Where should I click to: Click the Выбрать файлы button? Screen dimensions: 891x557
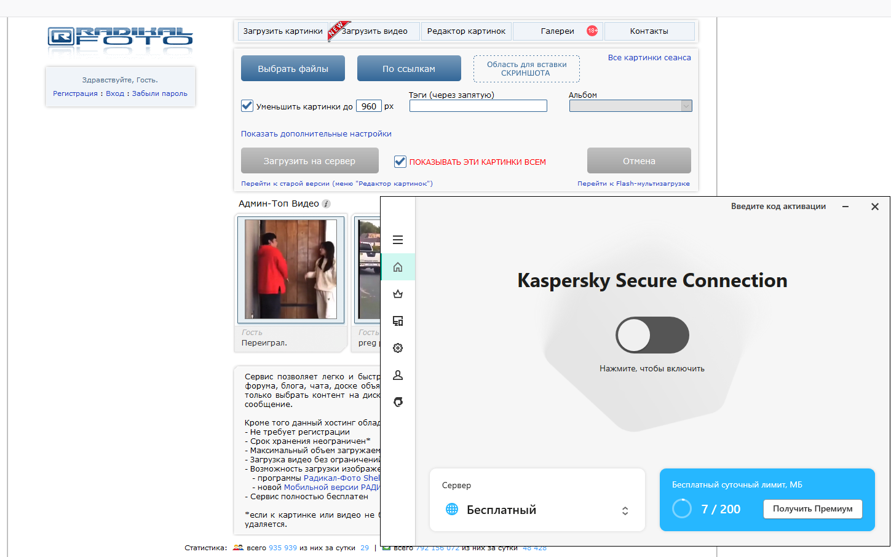click(x=293, y=68)
